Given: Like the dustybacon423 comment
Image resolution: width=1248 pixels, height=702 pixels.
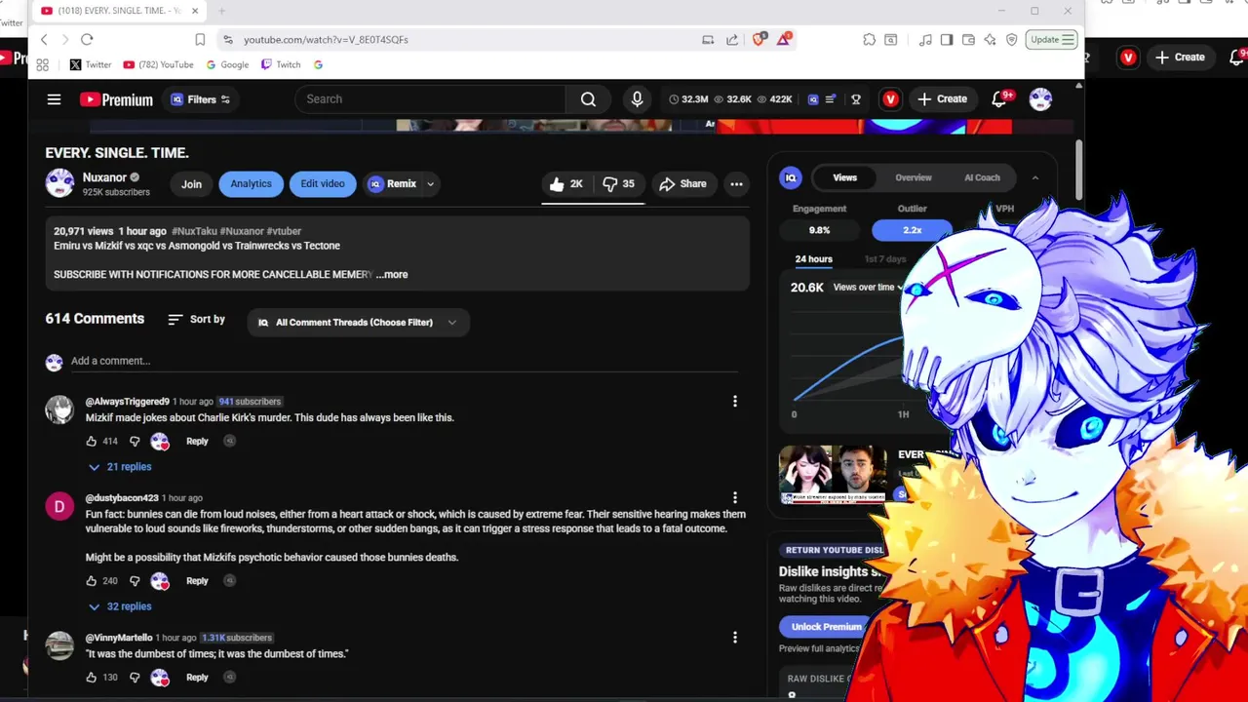Looking at the screenshot, I should point(92,580).
